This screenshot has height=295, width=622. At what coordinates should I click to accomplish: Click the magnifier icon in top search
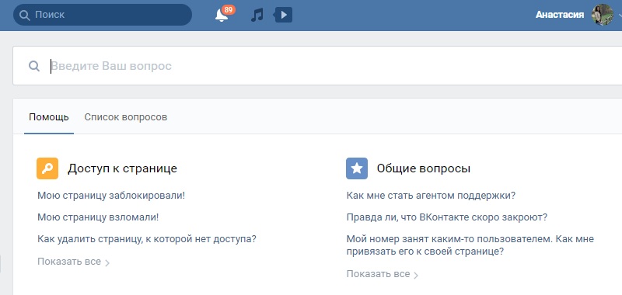pos(25,15)
